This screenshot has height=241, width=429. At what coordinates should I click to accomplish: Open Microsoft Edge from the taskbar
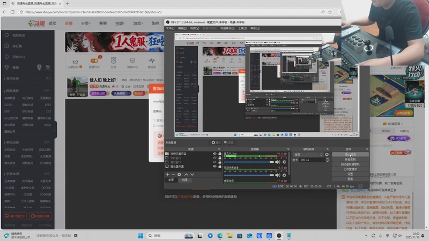point(220,236)
